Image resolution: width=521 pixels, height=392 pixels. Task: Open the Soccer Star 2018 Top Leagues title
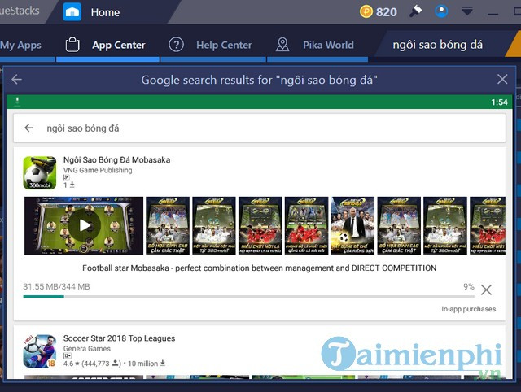(x=119, y=338)
